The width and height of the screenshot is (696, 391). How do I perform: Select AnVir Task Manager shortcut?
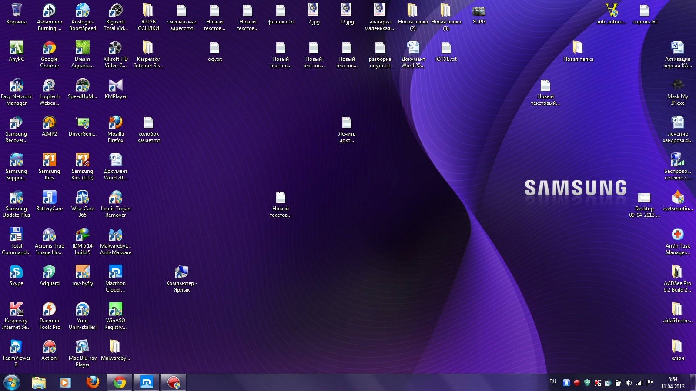(678, 241)
